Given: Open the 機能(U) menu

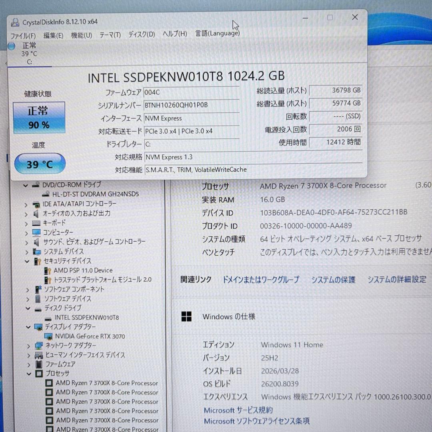Looking at the screenshot, I should [81, 35].
